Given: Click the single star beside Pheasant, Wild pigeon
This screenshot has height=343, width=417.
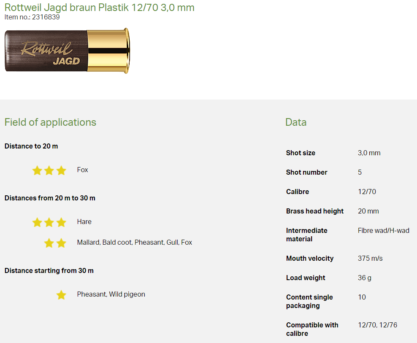Looking at the screenshot, I should tap(61, 295).
